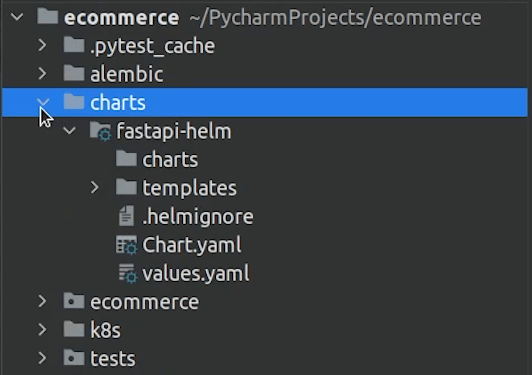Select the ecommerce package folder
The width and height of the screenshot is (532, 375).
click(144, 301)
